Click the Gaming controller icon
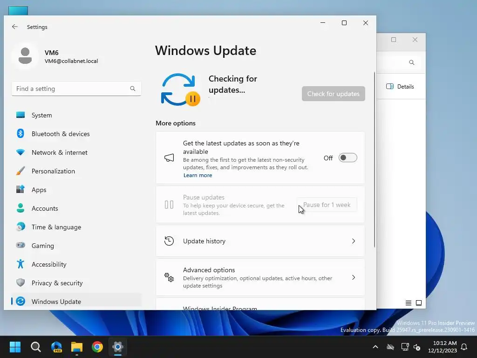Image resolution: width=477 pixels, height=358 pixels. 20,245
